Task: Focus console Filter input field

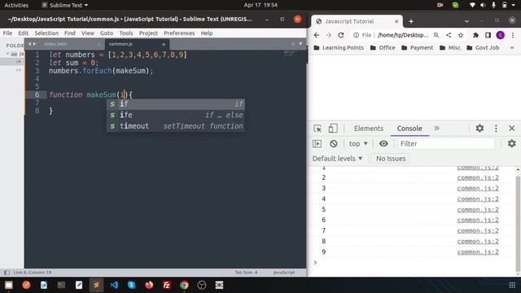Action: click(x=447, y=144)
